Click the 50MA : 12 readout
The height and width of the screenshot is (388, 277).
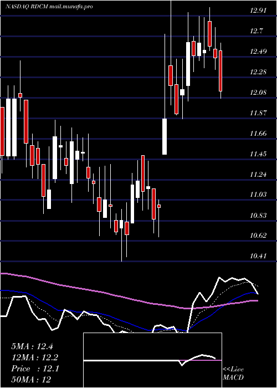click(31, 380)
